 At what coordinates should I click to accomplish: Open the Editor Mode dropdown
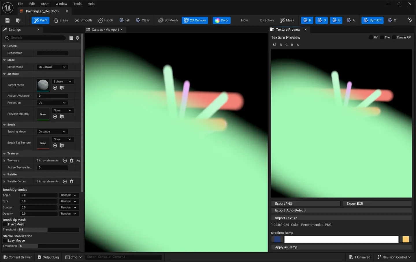tap(52, 67)
